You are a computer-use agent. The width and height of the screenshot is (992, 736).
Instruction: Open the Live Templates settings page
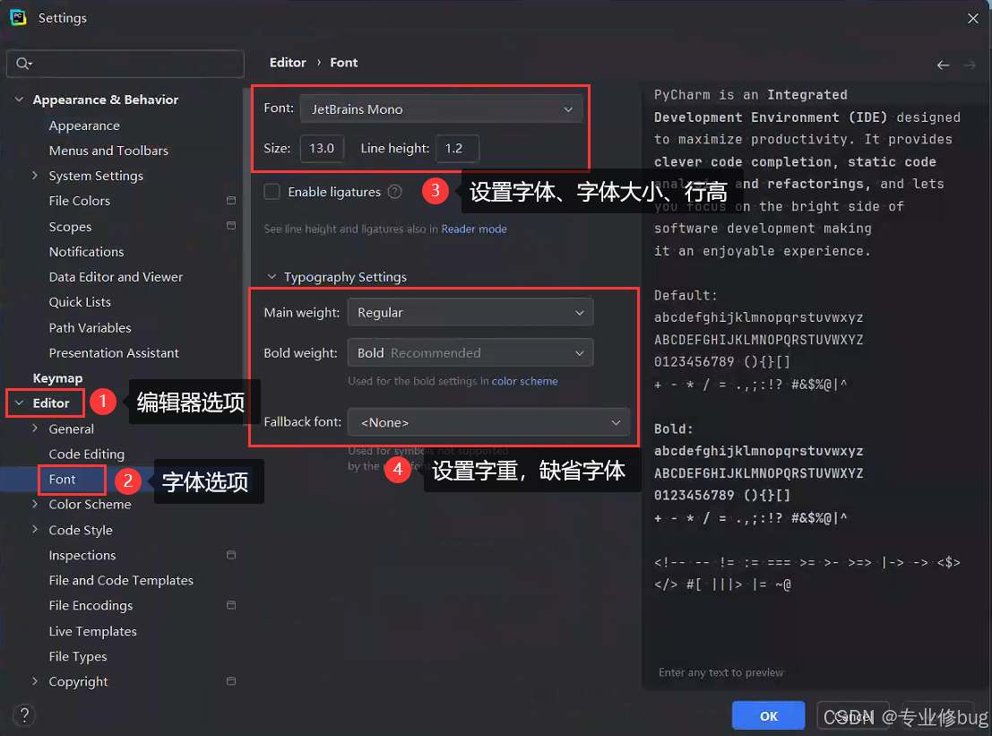pos(92,631)
